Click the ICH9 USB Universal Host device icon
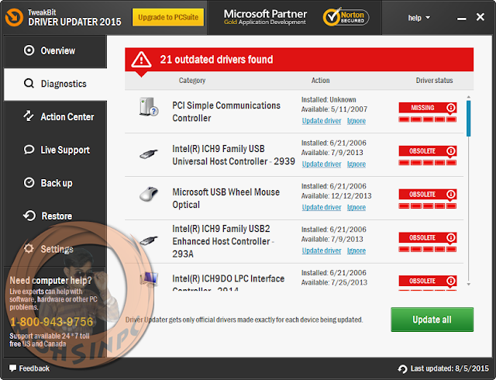Image resolution: width=496 pixels, height=380 pixels. pyautogui.click(x=149, y=154)
